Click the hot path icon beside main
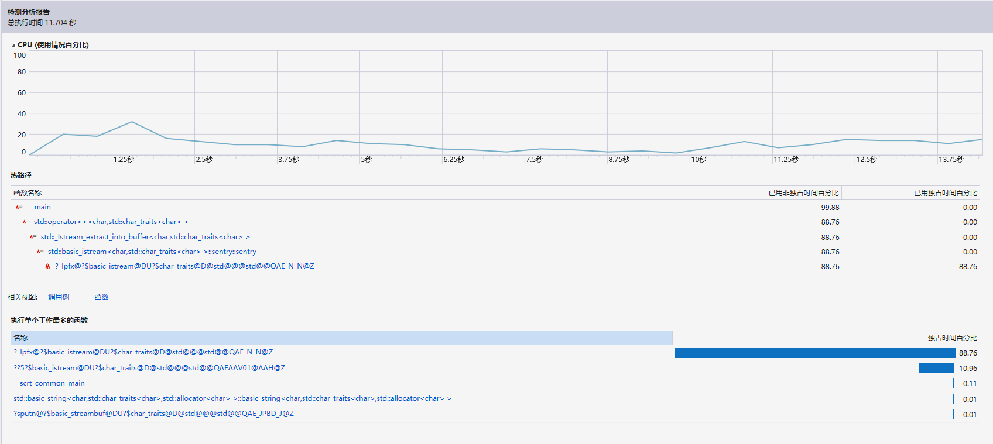The image size is (993, 444). tap(19, 207)
